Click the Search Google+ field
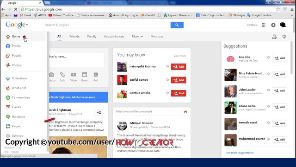This screenshot has width=296, height=167. [x=106, y=25]
